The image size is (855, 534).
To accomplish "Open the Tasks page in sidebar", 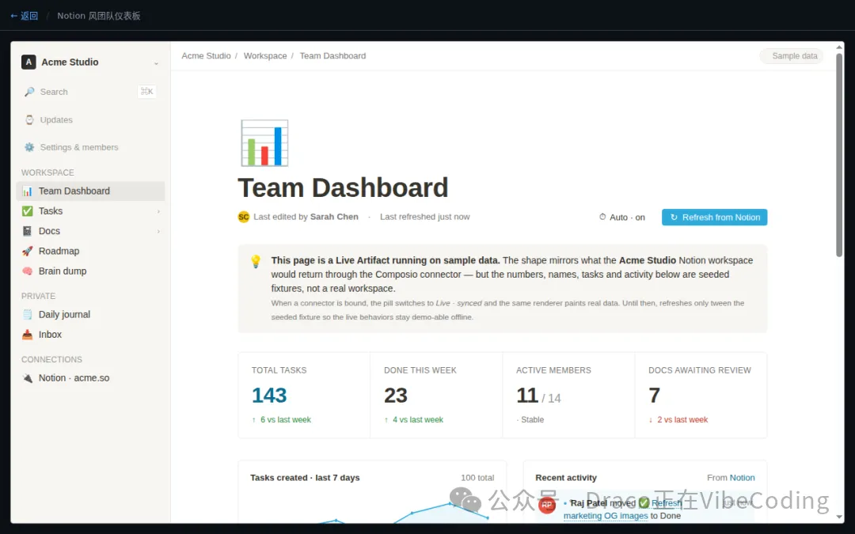I will click(x=90, y=211).
